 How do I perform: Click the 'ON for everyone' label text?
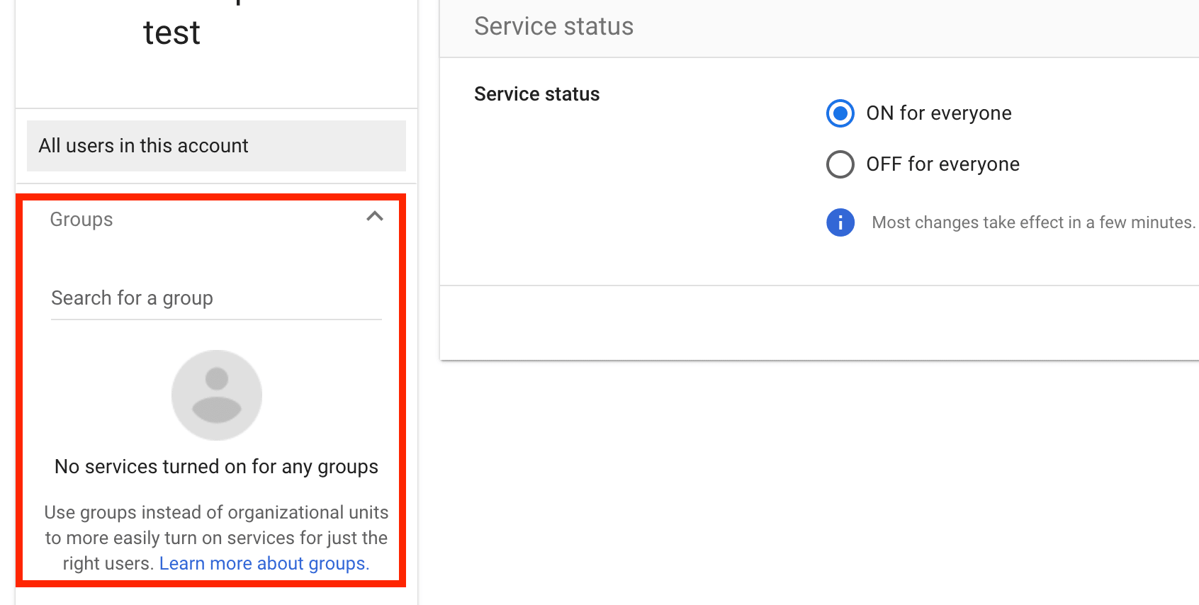coord(938,113)
